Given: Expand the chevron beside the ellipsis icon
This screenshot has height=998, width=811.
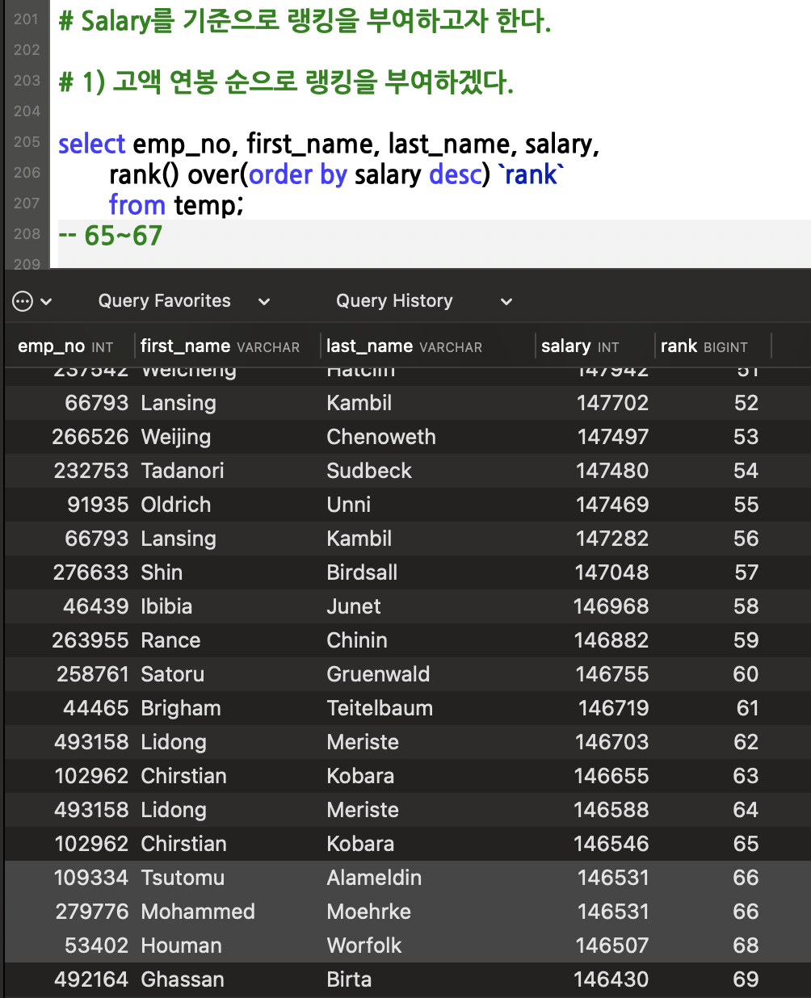Looking at the screenshot, I should (x=46, y=302).
